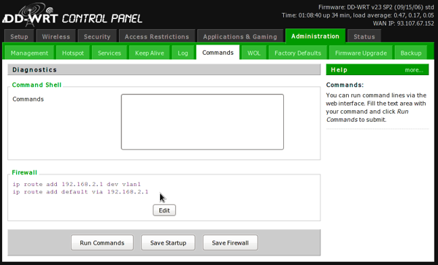Open the WOL sub-tab

(254, 53)
